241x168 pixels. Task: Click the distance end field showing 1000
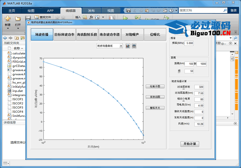pyautogui.click(x=201, y=64)
